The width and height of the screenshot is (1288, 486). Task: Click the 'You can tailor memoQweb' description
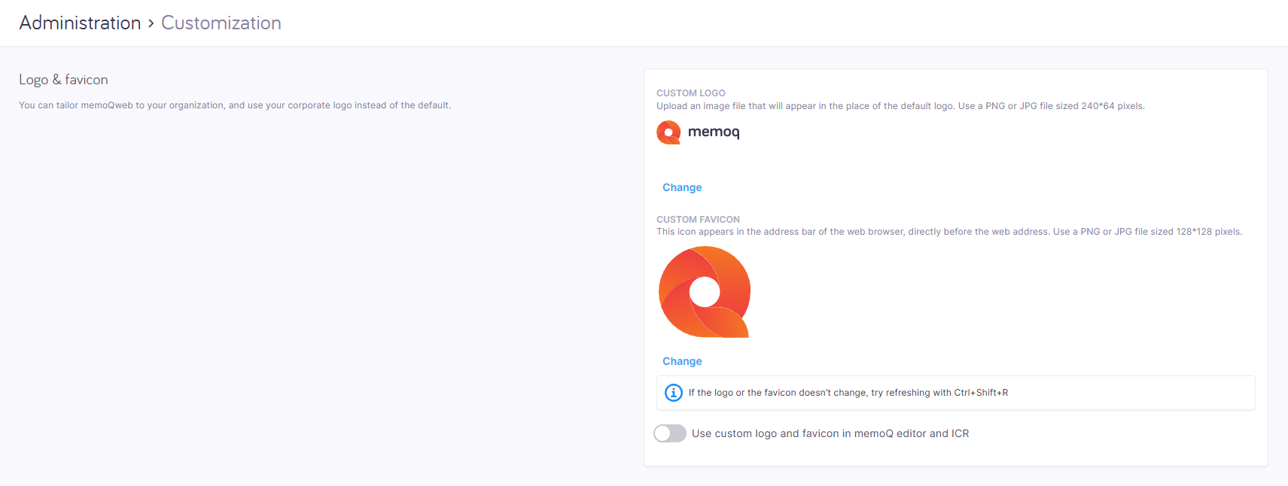234,105
